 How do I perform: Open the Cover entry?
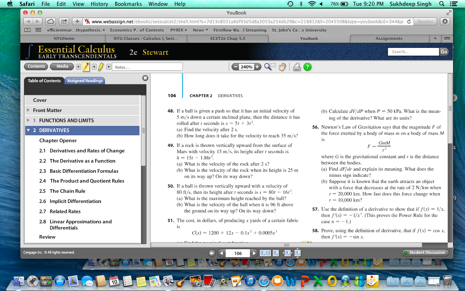[x=82, y=100]
